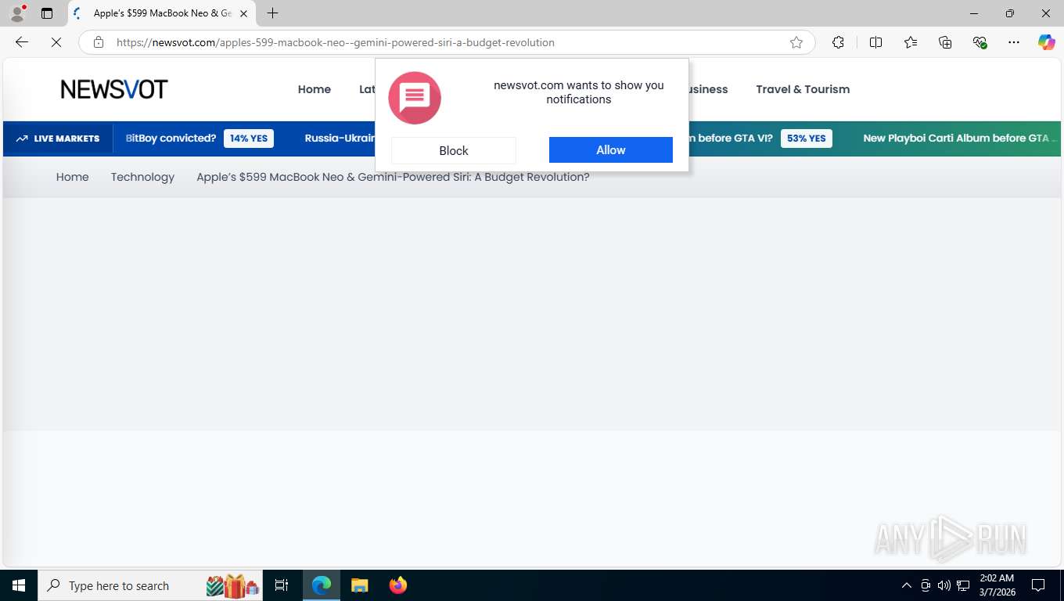Screen dimensions: 1064x601
Task: Add this page to favorites star
Action: click(796, 42)
